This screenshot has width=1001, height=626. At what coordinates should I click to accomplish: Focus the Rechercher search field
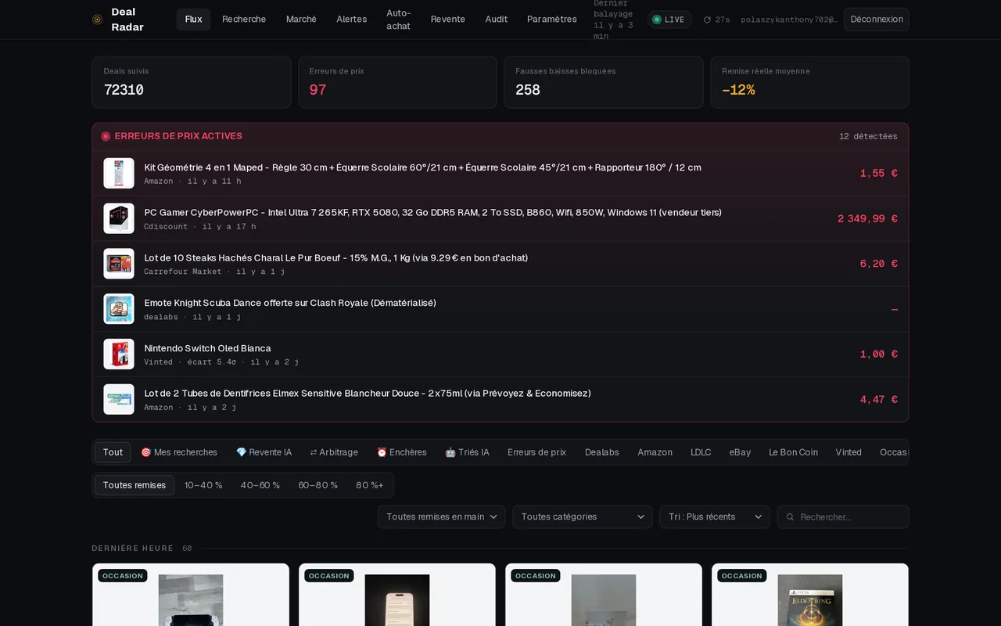click(843, 517)
